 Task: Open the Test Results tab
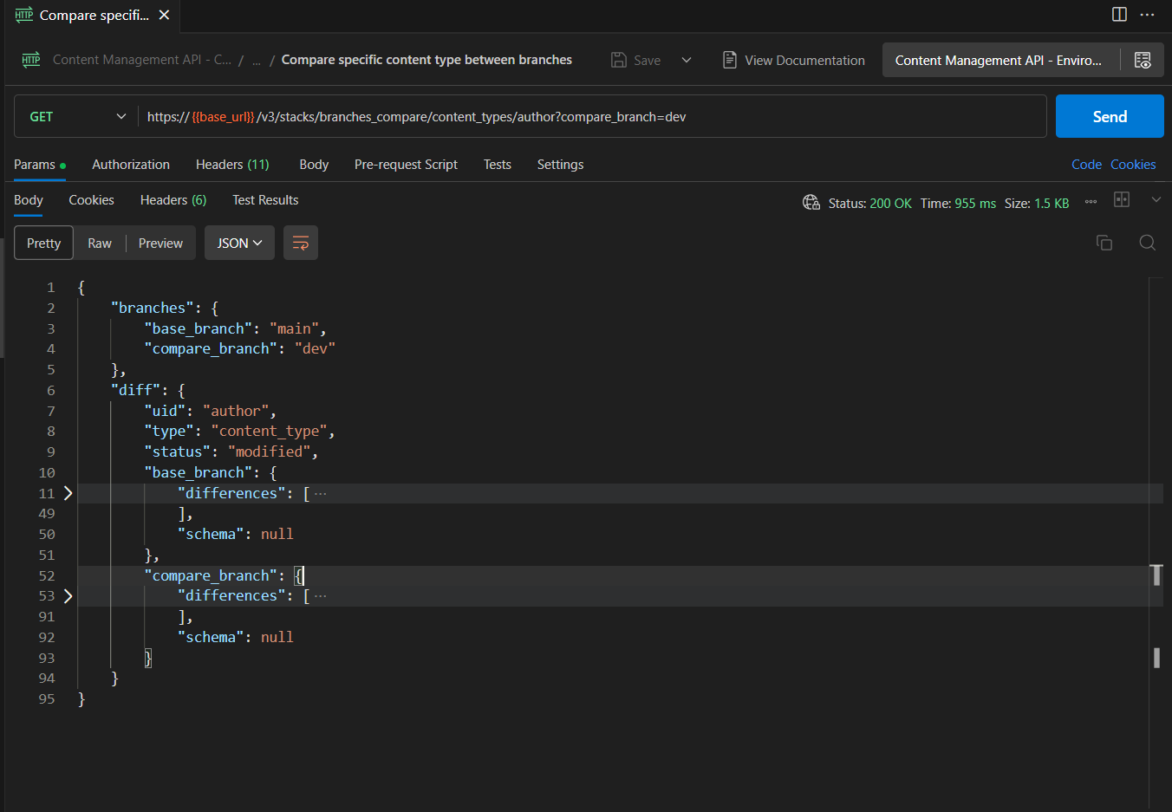(265, 200)
